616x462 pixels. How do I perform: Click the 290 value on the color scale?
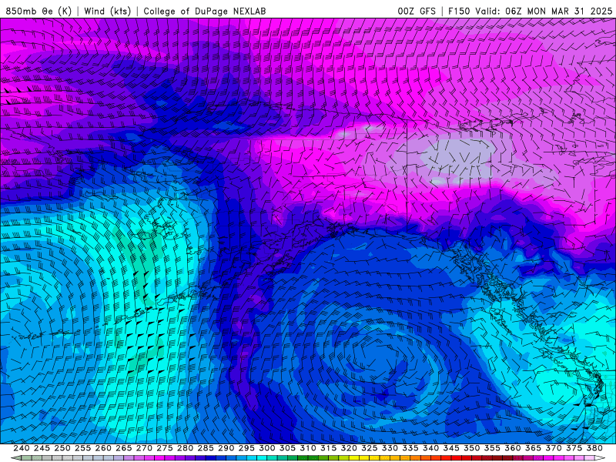pyautogui.click(x=226, y=448)
